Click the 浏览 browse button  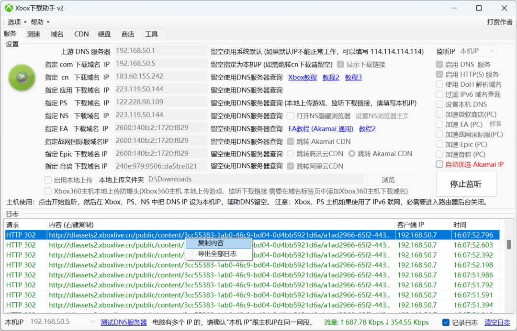(388, 179)
